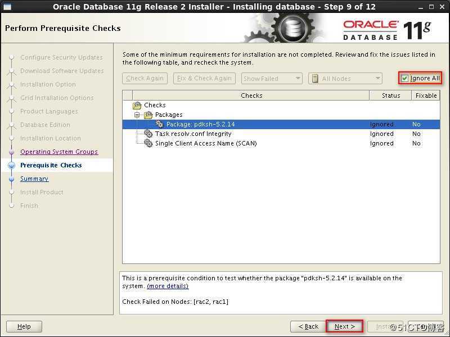
Task: Jump to the Summary step
Action: [34, 179]
